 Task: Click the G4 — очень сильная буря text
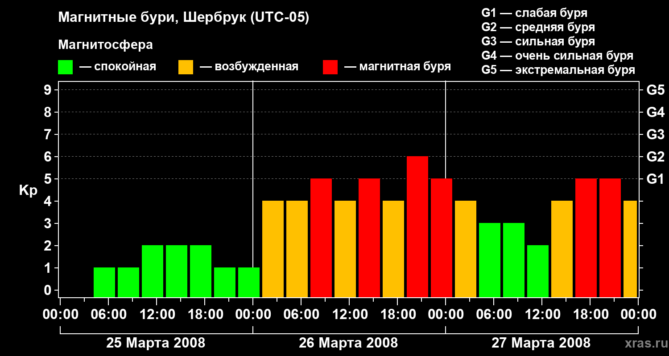coord(557,56)
